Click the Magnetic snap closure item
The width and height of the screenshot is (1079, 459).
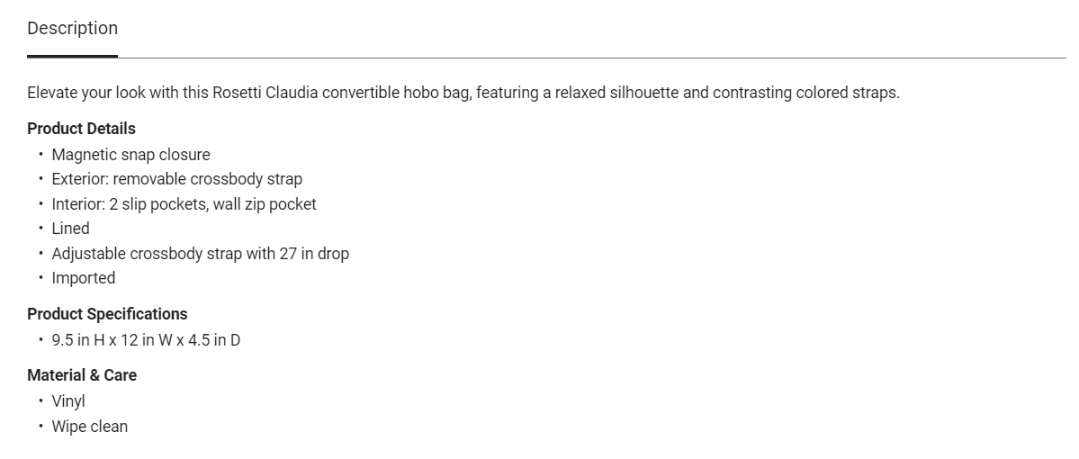pyautogui.click(x=130, y=155)
